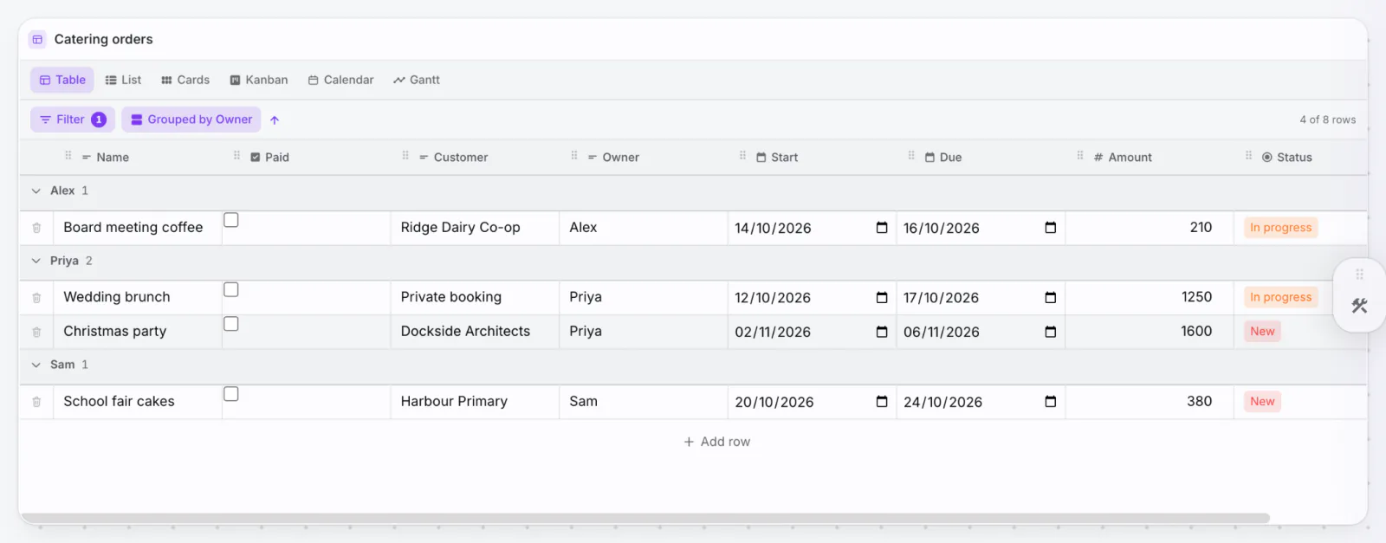Click In progress status for Board meeting coffee
The height and width of the screenshot is (543, 1386).
[1280, 228]
